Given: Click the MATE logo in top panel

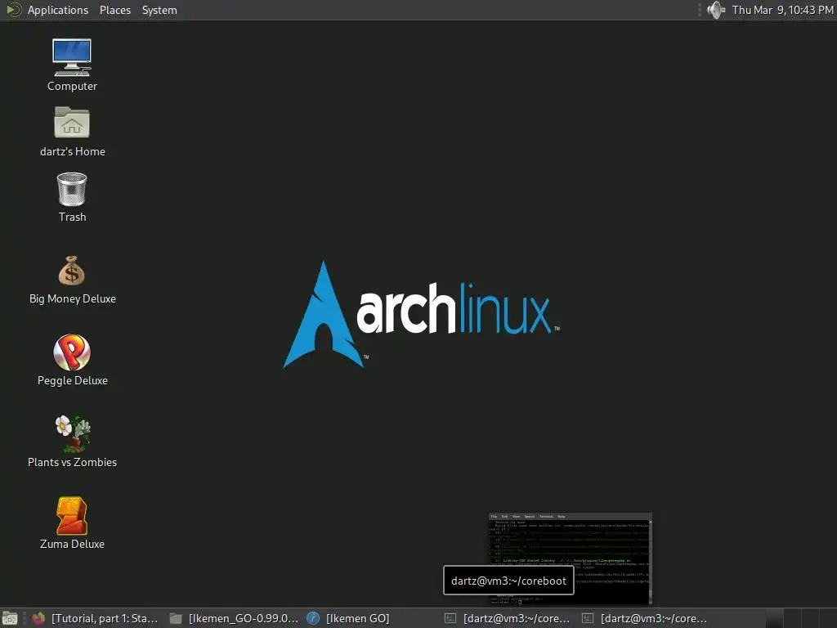Looking at the screenshot, I should click(13, 10).
